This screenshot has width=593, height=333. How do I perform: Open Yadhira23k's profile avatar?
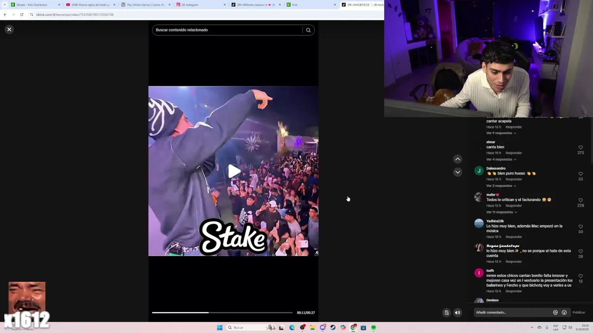[479, 223]
